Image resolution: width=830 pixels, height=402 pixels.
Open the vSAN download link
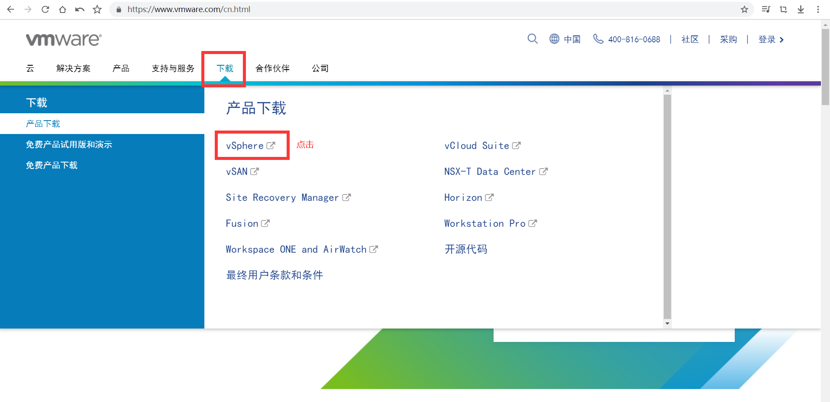(x=237, y=172)
